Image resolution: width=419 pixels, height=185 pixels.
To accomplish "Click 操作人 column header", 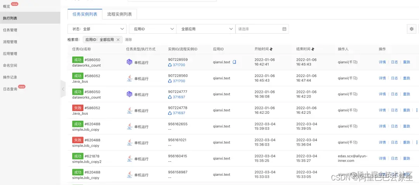I will click(343, 49).
